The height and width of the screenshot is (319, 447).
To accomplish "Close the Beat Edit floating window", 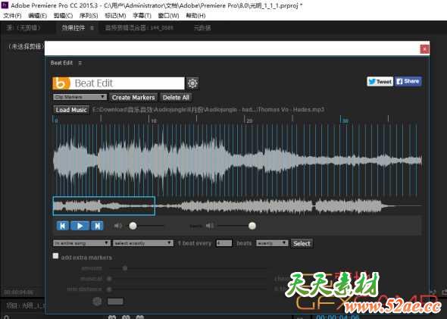I will coord(424,49).
